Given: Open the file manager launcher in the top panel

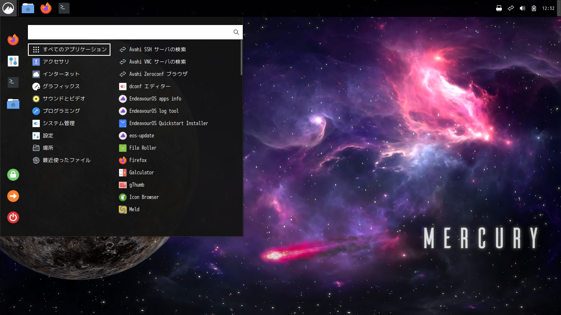Looking at the screenshot, I should tap(28, 8).
